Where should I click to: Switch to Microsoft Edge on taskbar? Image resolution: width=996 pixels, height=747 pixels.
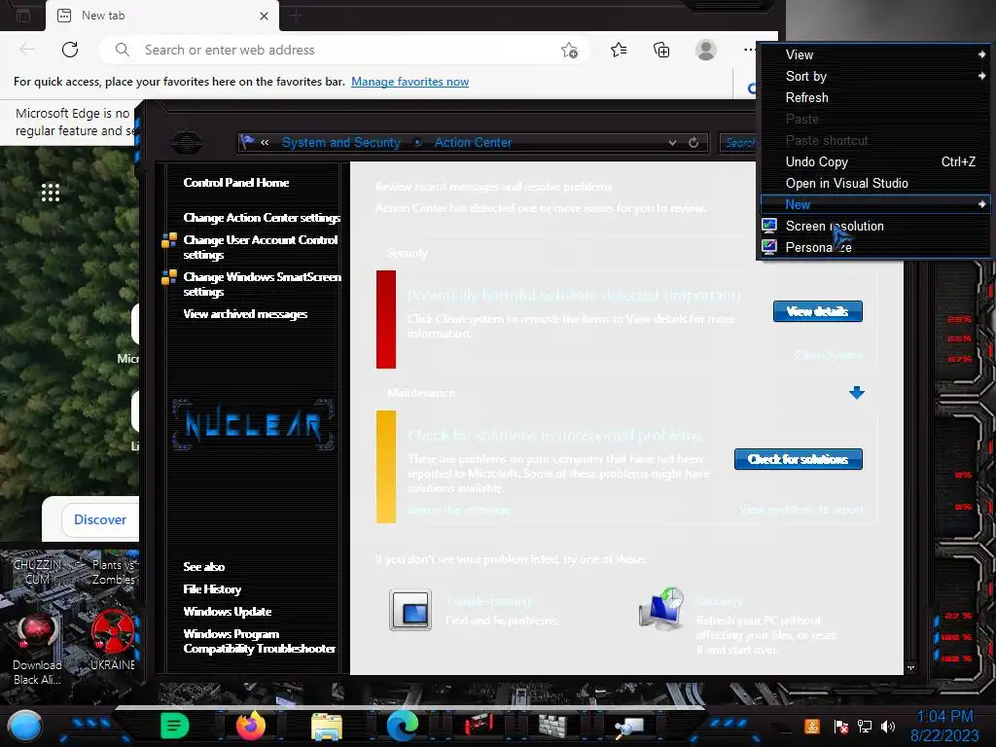[x=402, y=726]
